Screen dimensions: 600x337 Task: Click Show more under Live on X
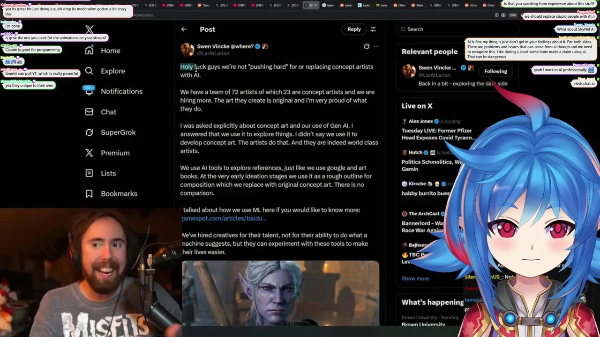coord(415,278)
